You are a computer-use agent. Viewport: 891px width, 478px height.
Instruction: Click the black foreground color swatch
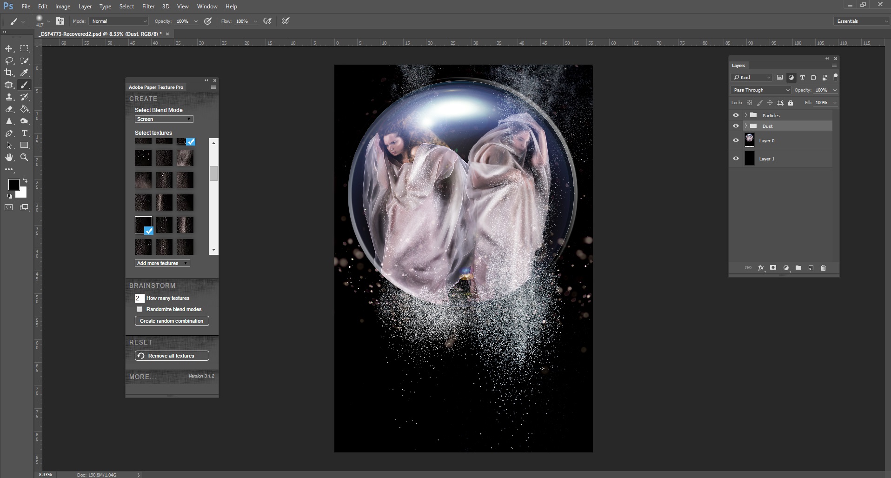13,185
